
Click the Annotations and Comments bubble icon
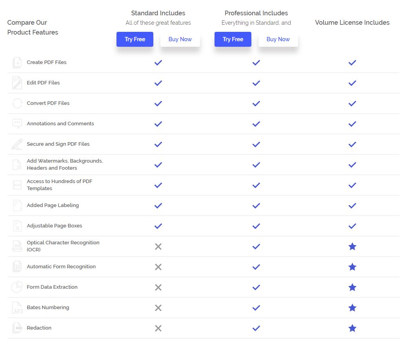pyautogui.click(x=17, y=124)
